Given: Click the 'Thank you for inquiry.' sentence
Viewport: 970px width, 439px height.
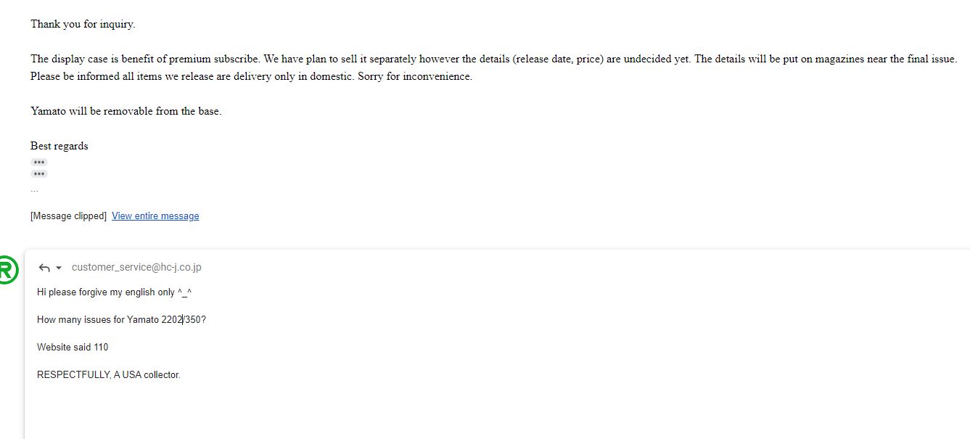Looking at the screenshot, I should click(83, 24).
